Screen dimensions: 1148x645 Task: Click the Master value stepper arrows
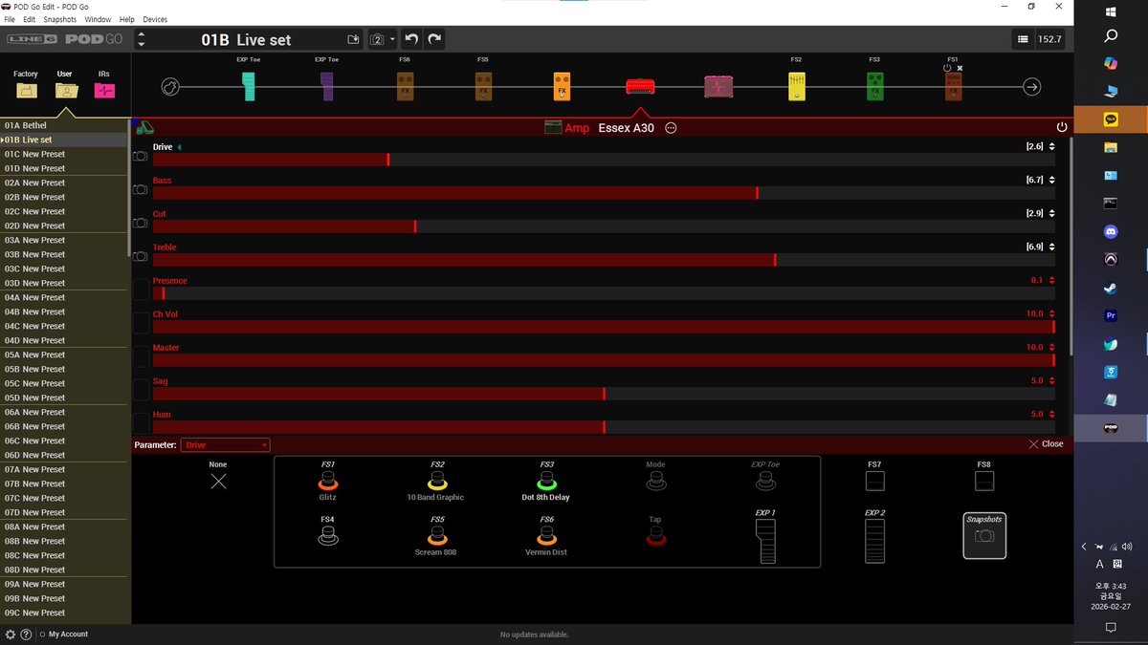pos(1052,348)
